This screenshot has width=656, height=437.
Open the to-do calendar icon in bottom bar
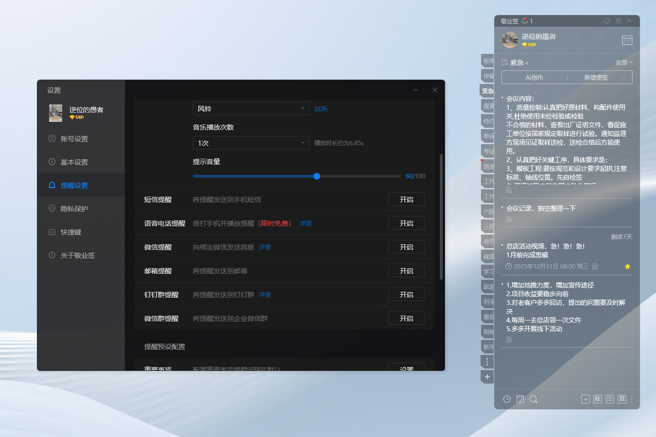520,399
